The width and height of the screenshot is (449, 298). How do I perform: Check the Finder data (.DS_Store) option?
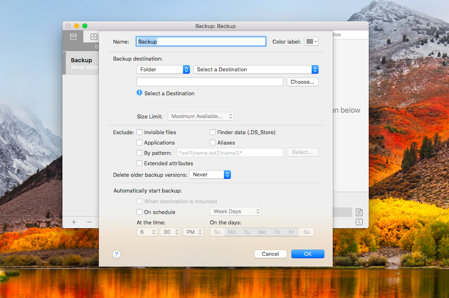pos(213,132)
